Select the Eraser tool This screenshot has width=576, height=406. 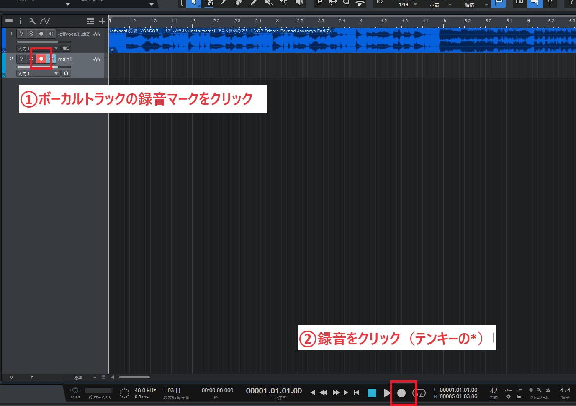pos(239,4)
